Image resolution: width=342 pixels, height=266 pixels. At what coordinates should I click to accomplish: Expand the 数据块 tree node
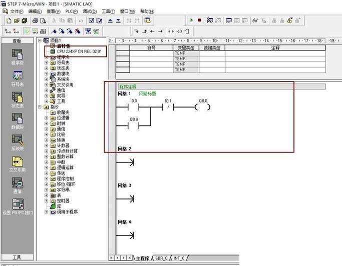coord(46,73)
